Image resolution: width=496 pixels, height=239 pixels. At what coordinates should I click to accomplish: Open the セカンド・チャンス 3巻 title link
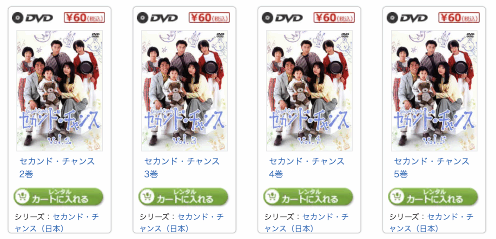pyautogui.click(x=182, y=167)
